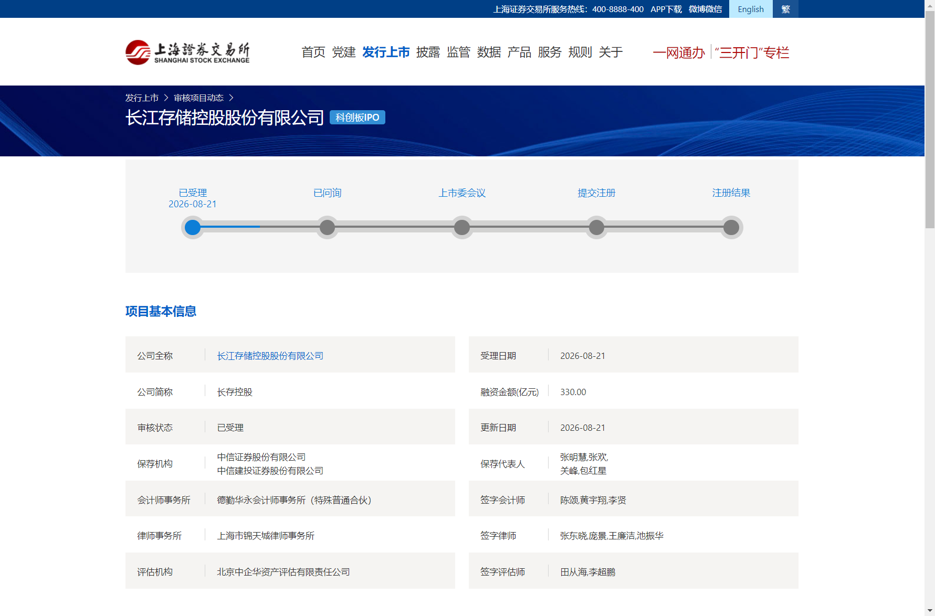Click the page title 长江存储控股股份有限公司
Screen dimensions: 935x616
[225, 118]
